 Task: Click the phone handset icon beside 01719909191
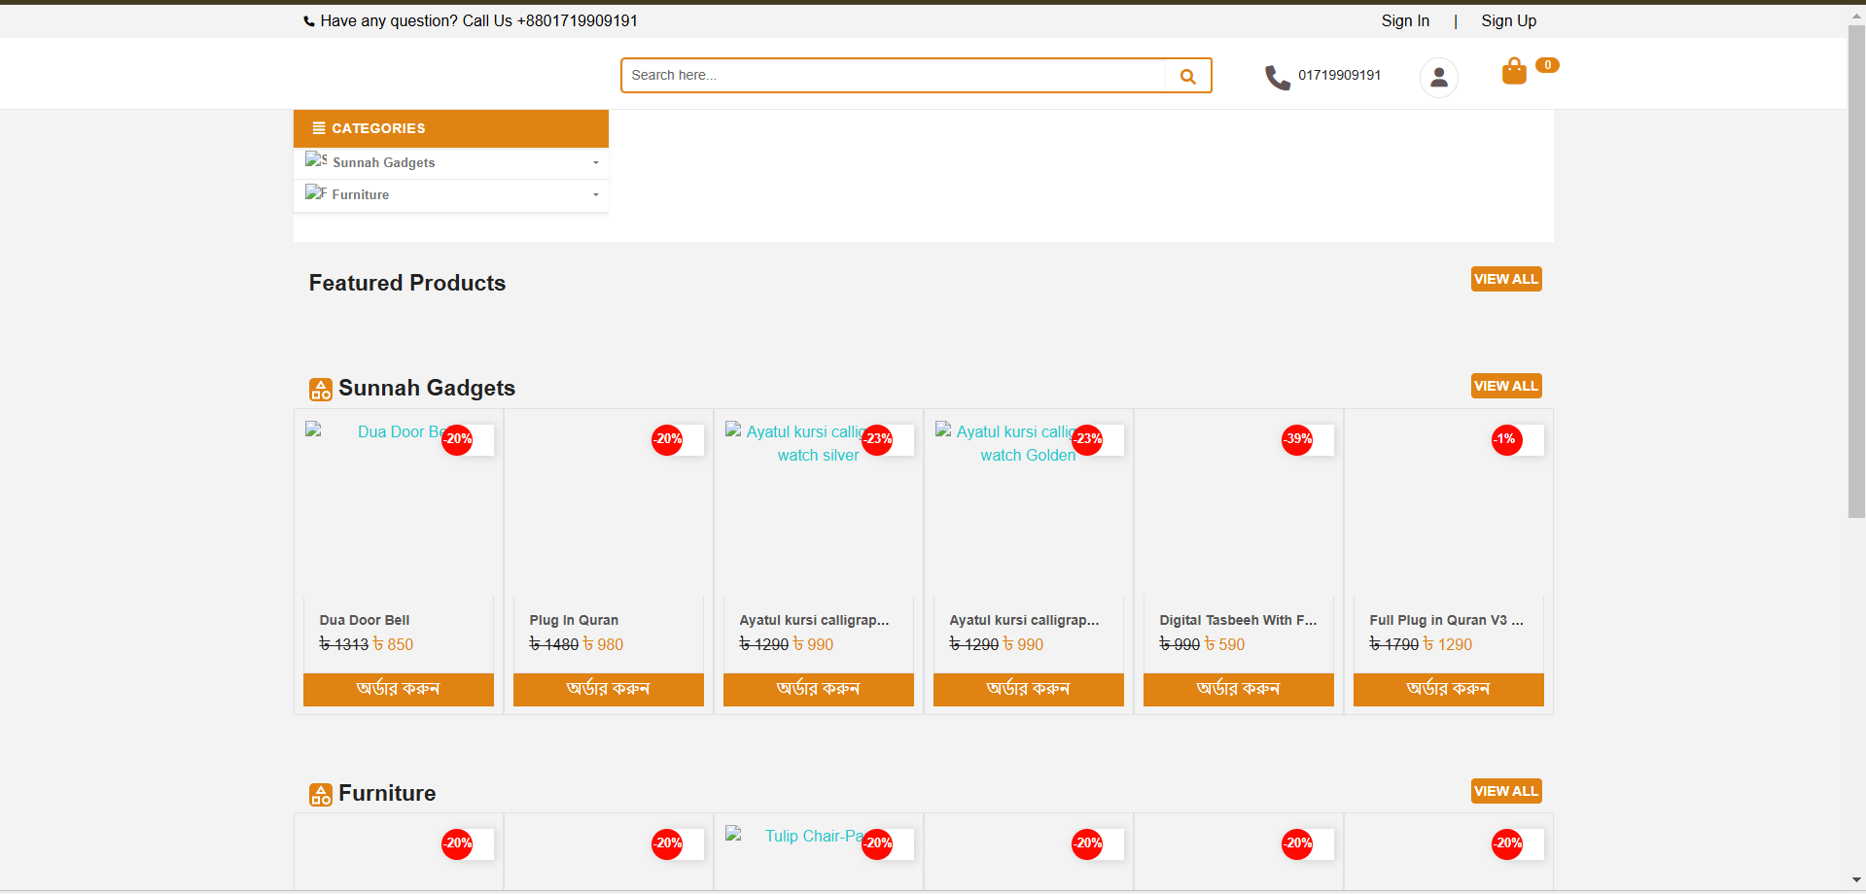pos(1277,77)
